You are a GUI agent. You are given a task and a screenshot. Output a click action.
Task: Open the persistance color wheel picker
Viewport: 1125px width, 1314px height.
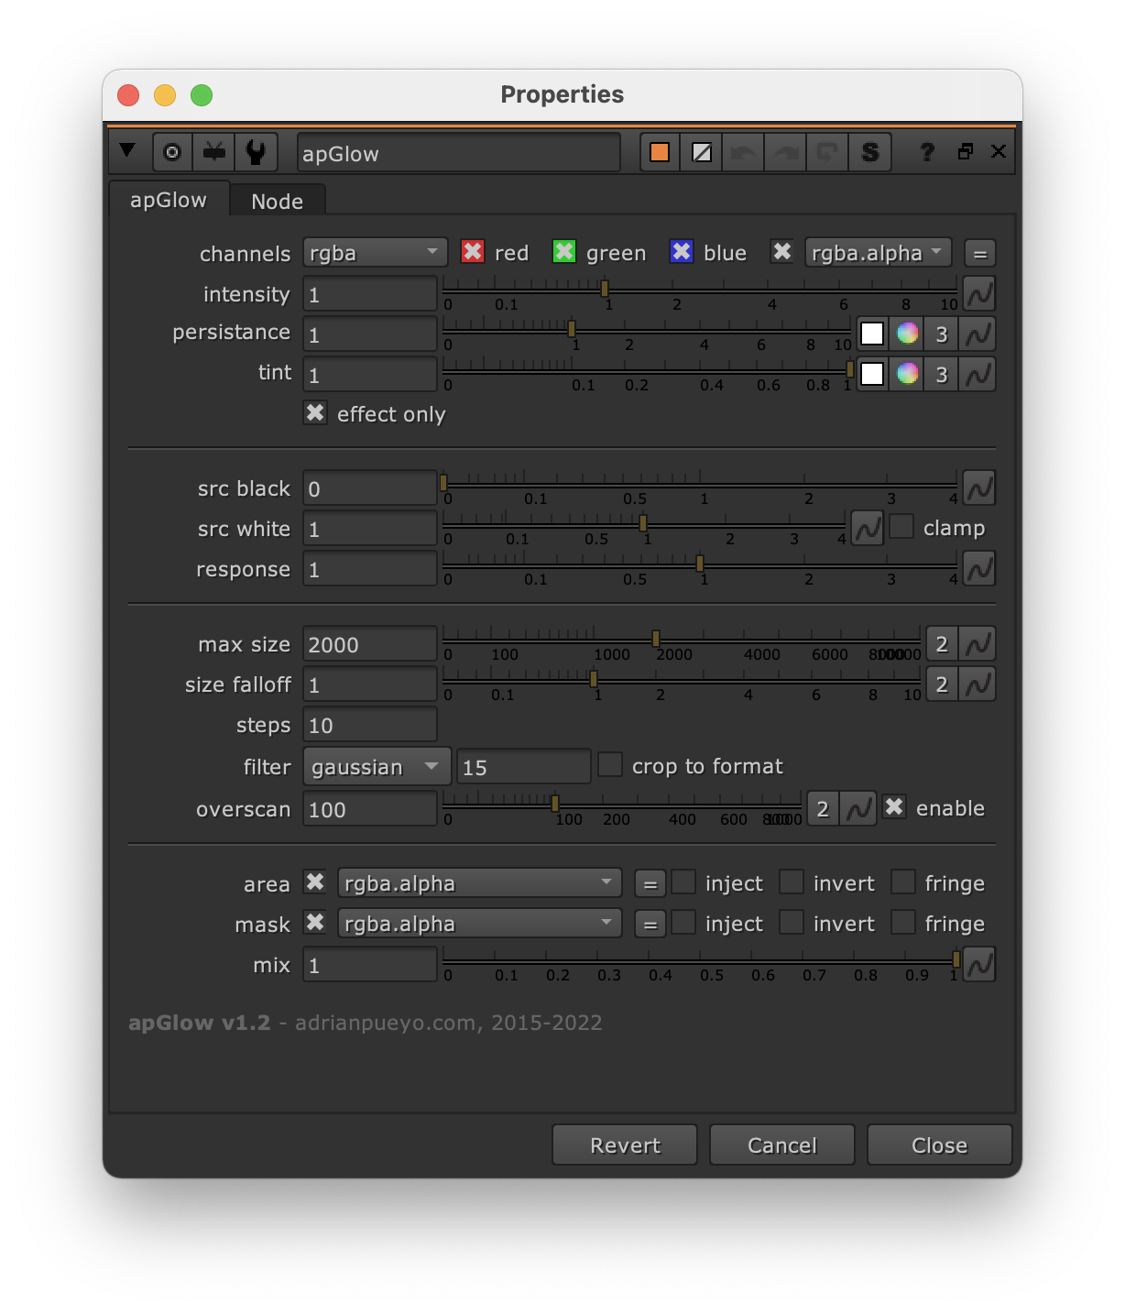point(907,334)
